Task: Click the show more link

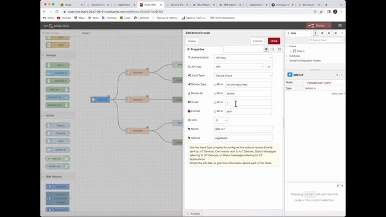Action: click(338, 94)
